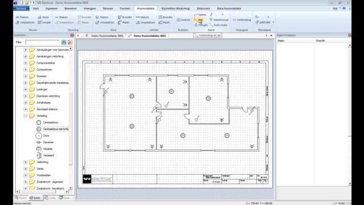Select Breedte in the Venster group
Viewport: 364px width, 205px height.
pyautogui.click(x=165, y=17)
